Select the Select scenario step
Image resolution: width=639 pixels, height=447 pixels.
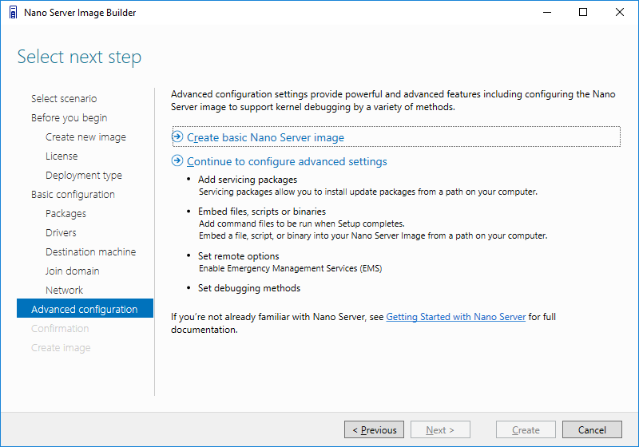64,98
